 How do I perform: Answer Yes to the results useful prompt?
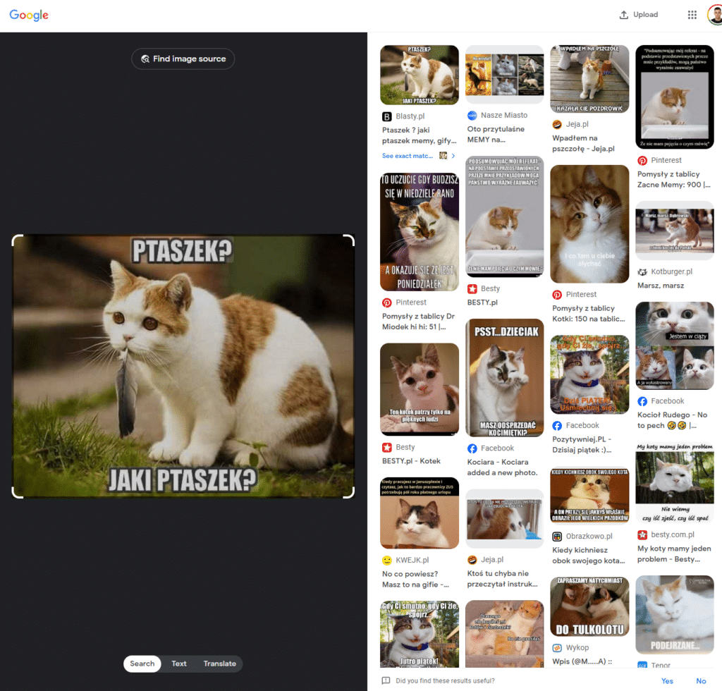[667, 680]
